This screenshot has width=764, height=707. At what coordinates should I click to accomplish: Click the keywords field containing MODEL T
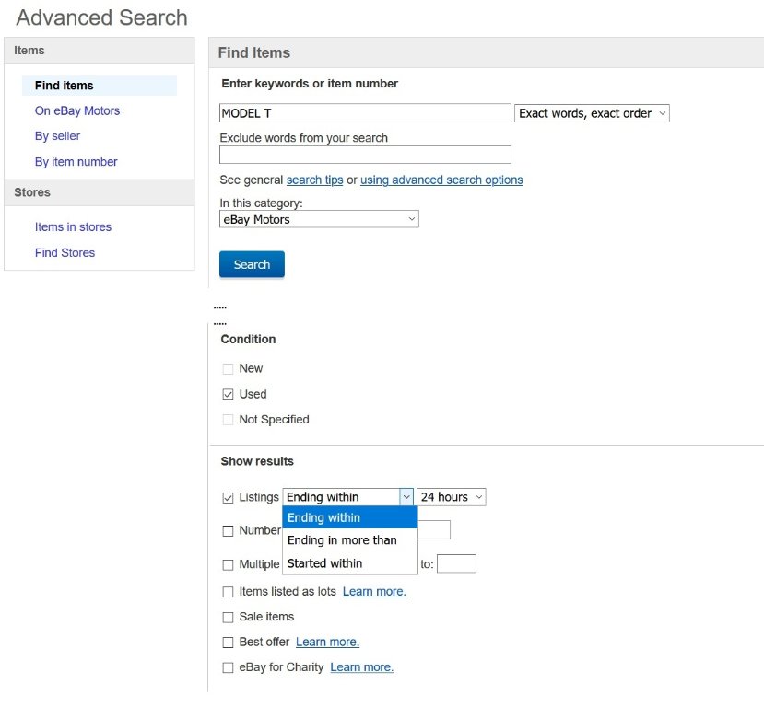tap(365, 113)
